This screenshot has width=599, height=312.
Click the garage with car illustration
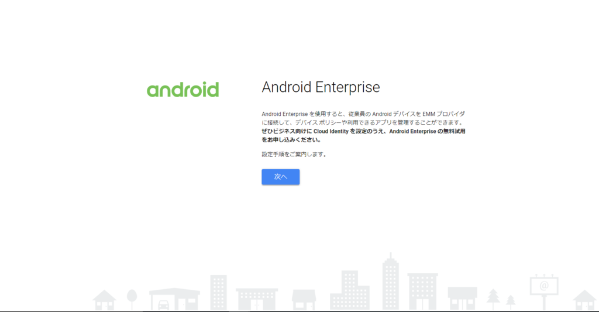174,299
